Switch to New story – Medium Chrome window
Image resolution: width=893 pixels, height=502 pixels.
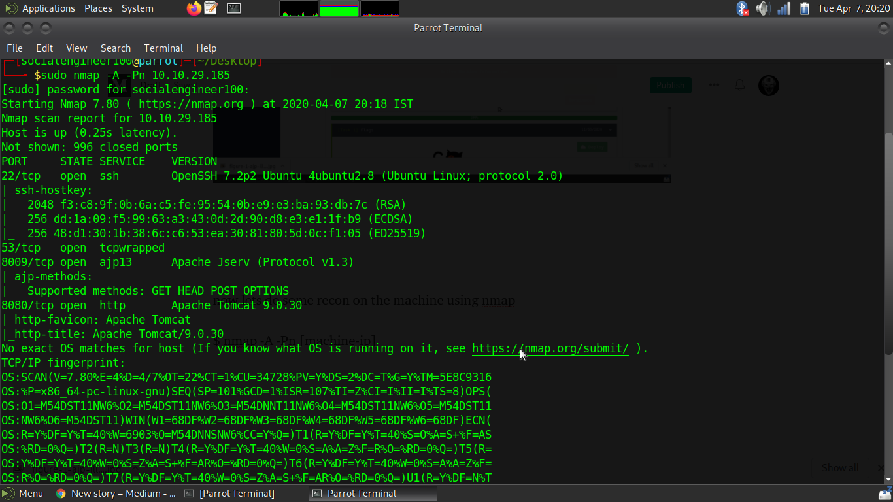point(115,494)
